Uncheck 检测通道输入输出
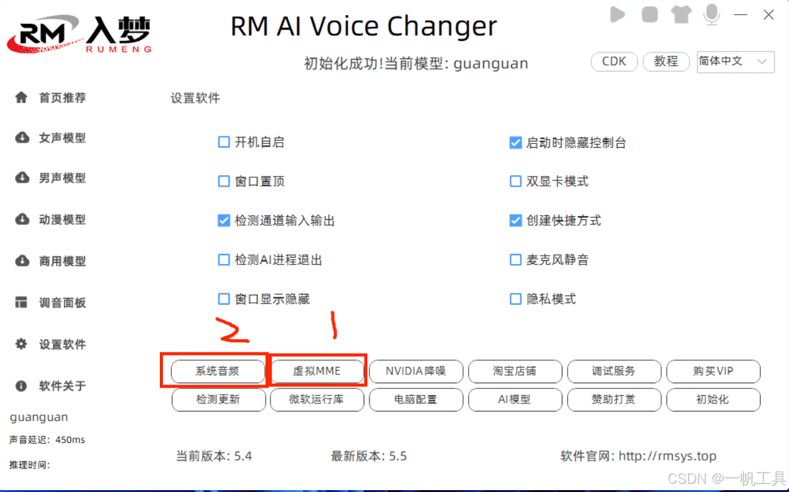This screenshot has width=789, height=492. tap(223, 221)
